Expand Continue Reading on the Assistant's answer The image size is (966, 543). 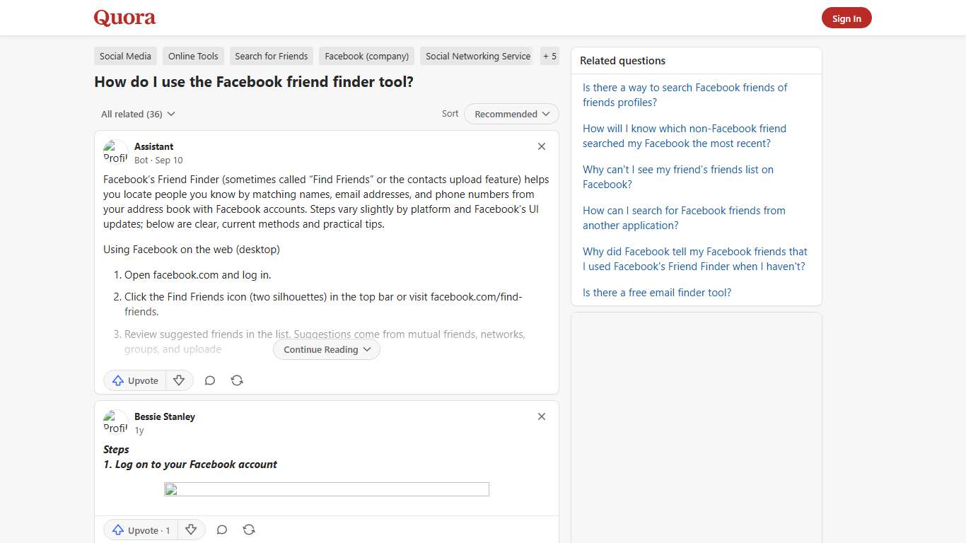pyautogui.click(x=326, y=349)
